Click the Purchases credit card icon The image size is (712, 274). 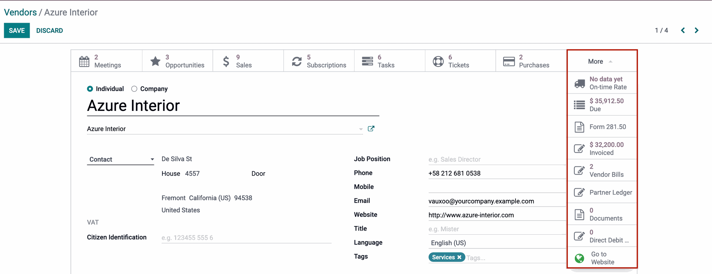(x=509, y=61)
